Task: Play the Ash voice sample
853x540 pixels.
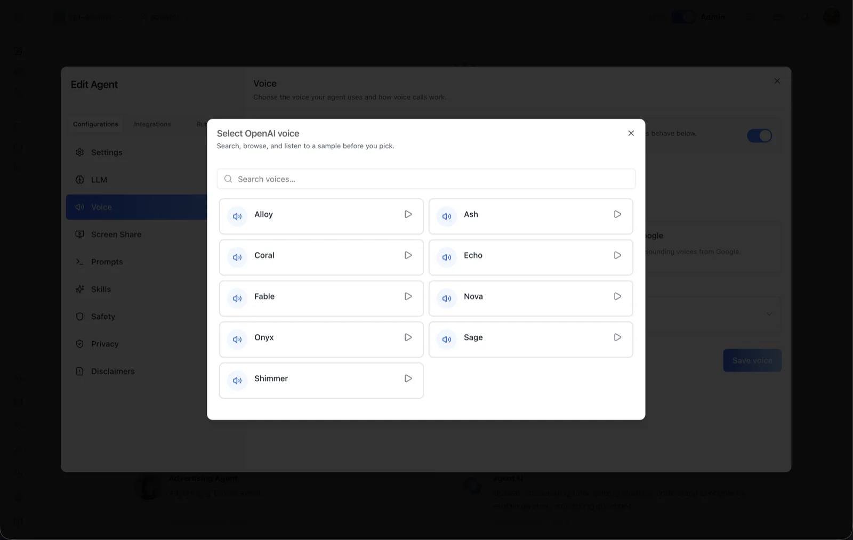Action: click(617, 214)
